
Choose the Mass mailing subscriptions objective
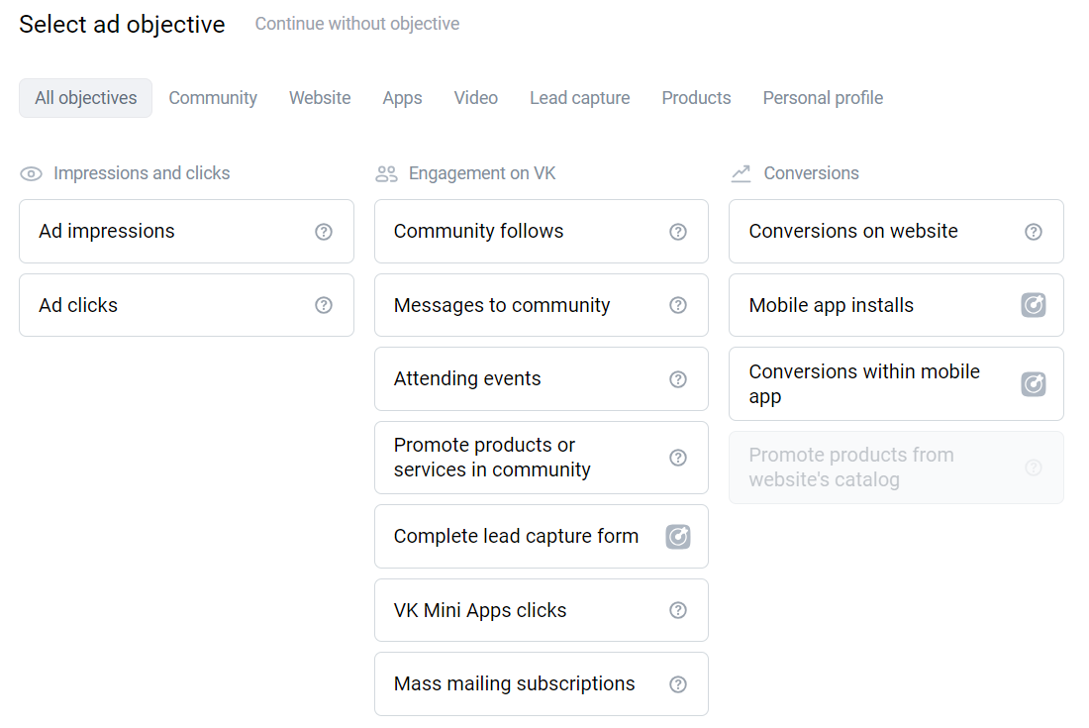(x=541, y=684)
